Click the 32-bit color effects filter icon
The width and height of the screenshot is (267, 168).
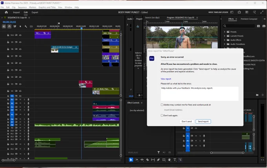click(x=264, y=26)
